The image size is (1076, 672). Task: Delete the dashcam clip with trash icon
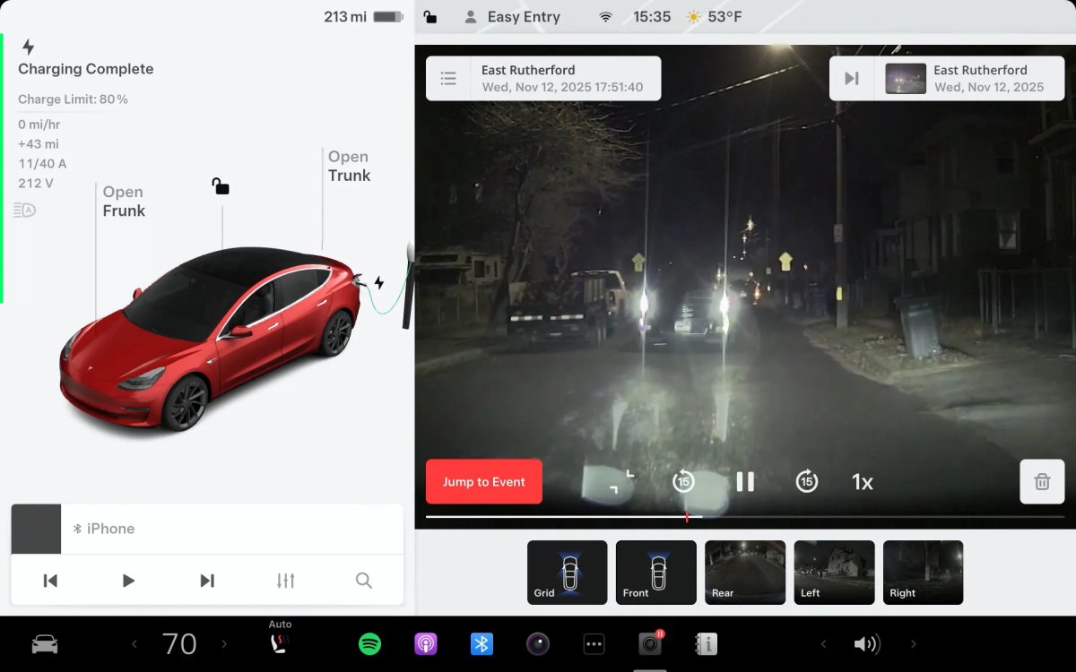coord(1042,482)
